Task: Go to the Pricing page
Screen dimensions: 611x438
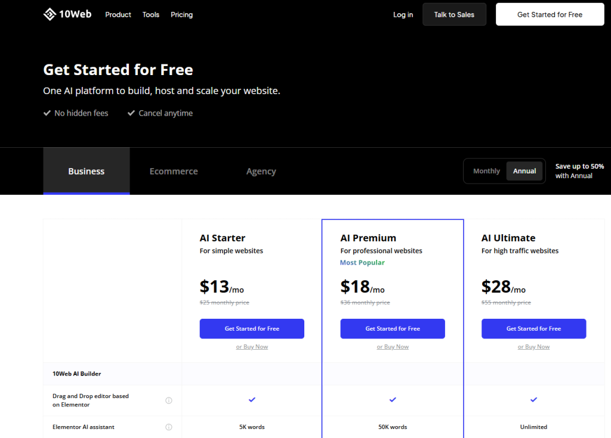Action: 181,14
